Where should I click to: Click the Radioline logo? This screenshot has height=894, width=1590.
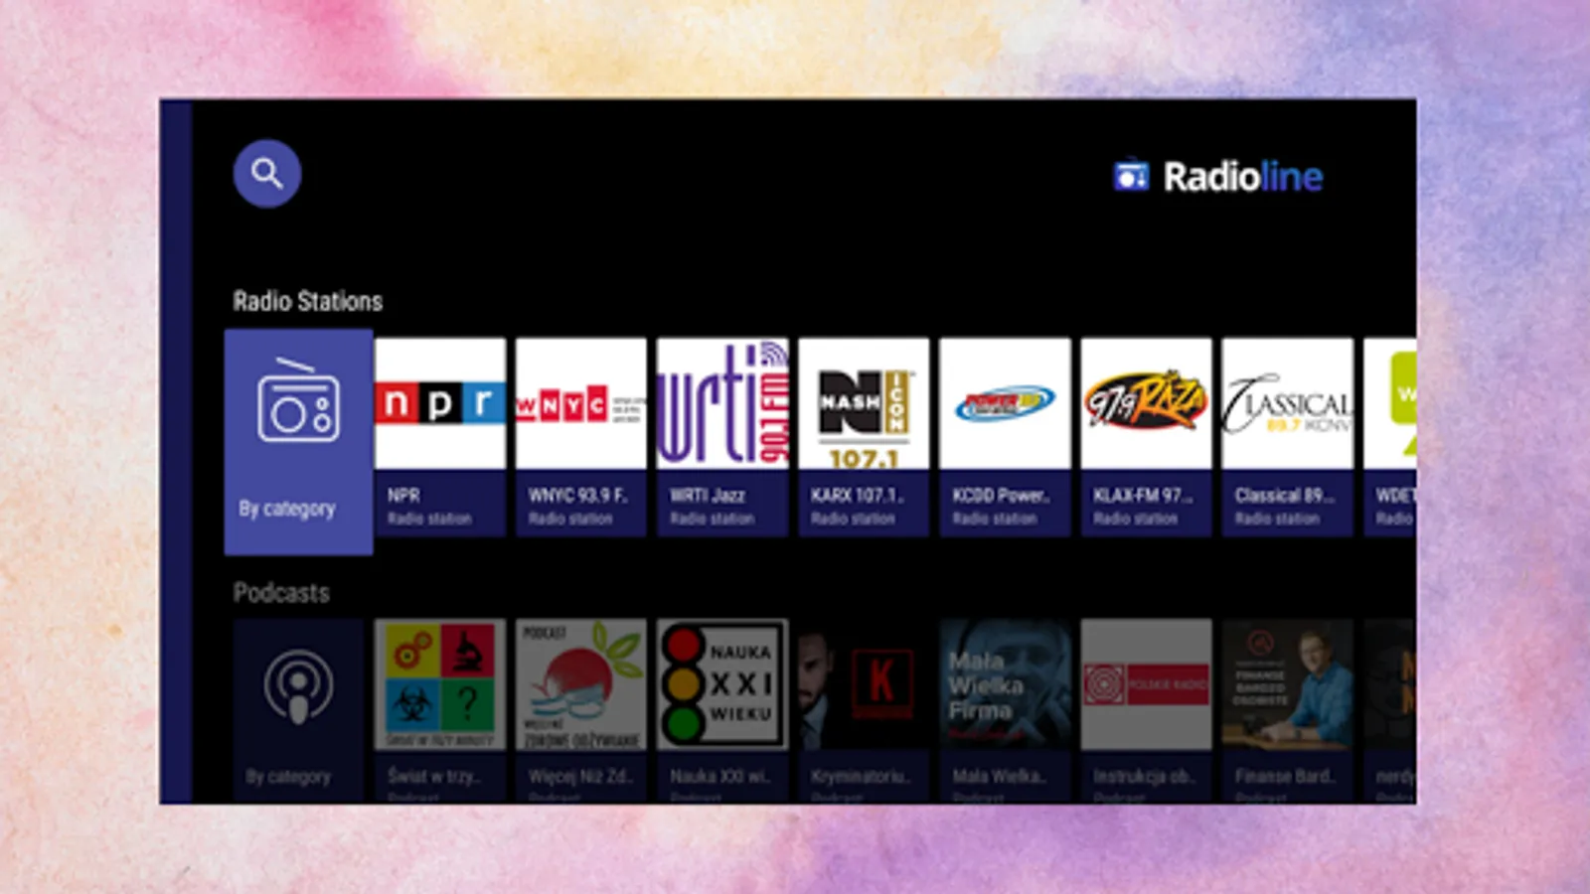point(1218,177)
